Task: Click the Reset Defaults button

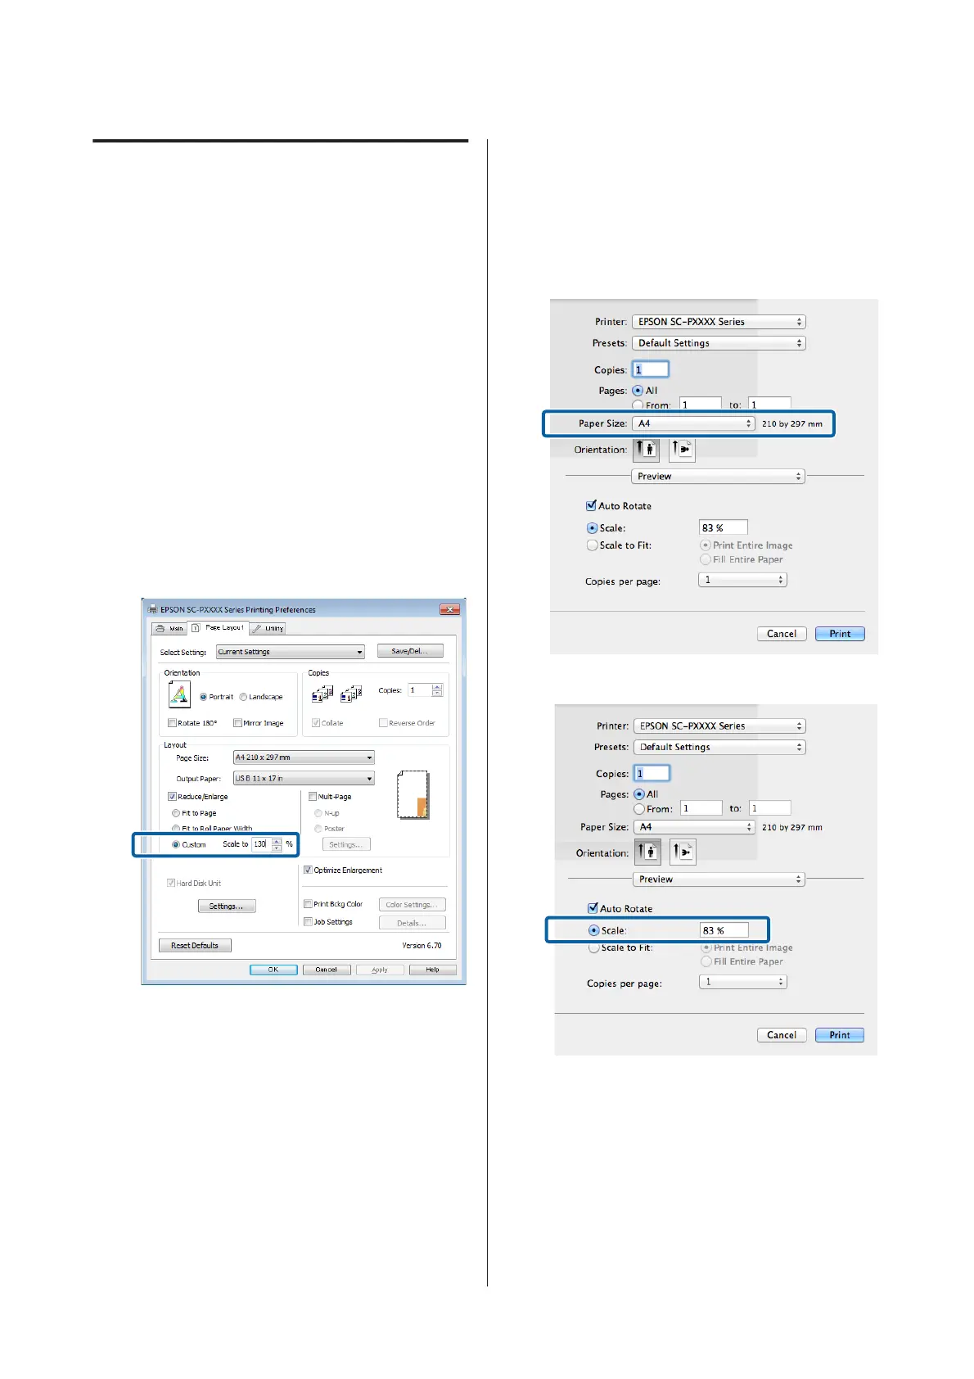Action: click(195, 945)
